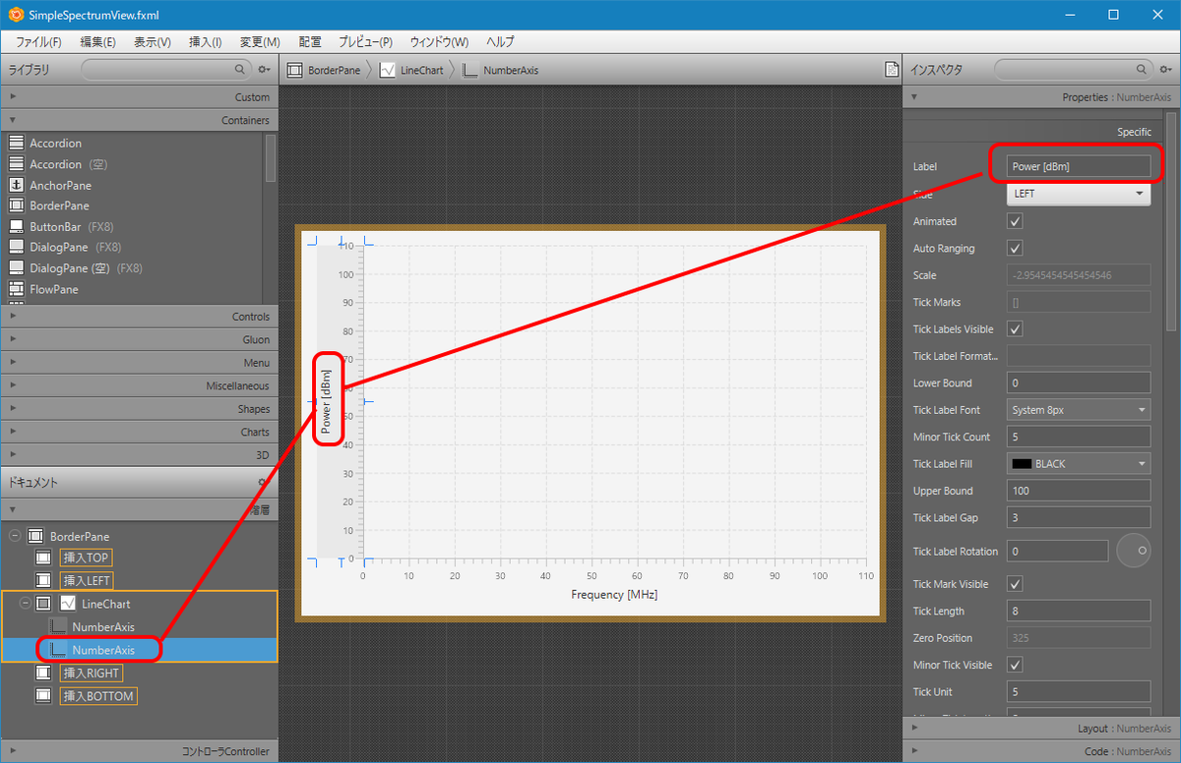The image size is (1181, 763).
Task: Select the 挿入LEFT placeholder in the hierarchy
Action: tap(88, 580)
